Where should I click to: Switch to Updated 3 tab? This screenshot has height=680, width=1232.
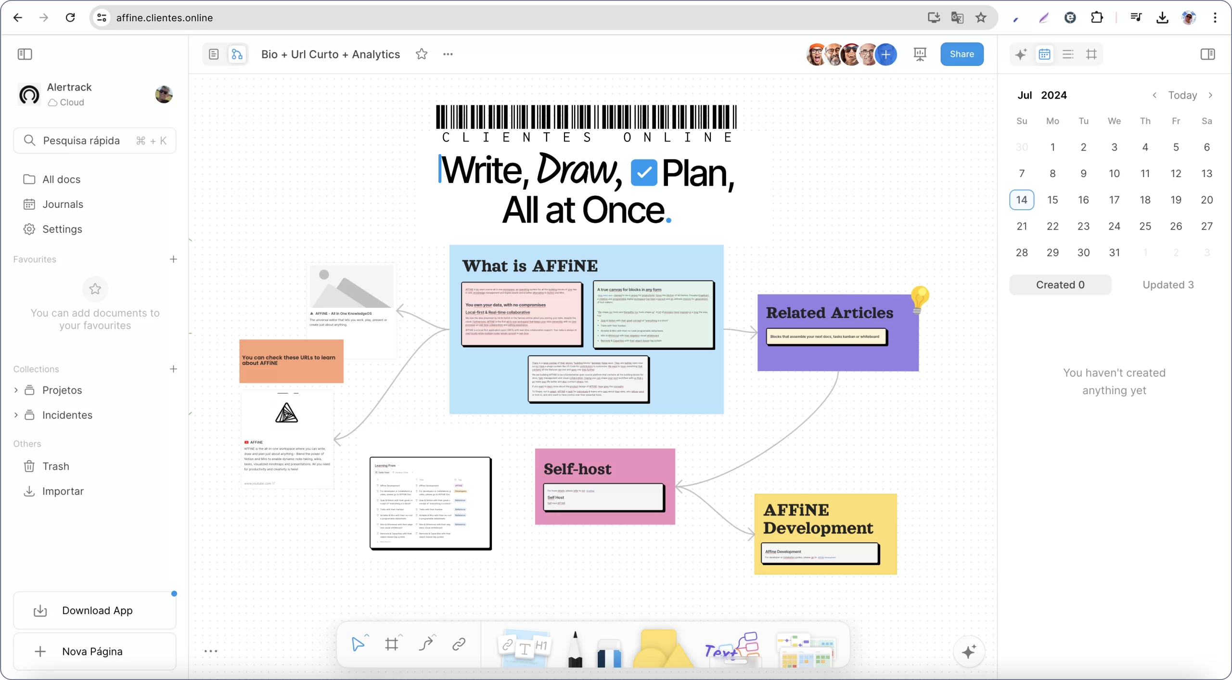(x=1168, y=285)
